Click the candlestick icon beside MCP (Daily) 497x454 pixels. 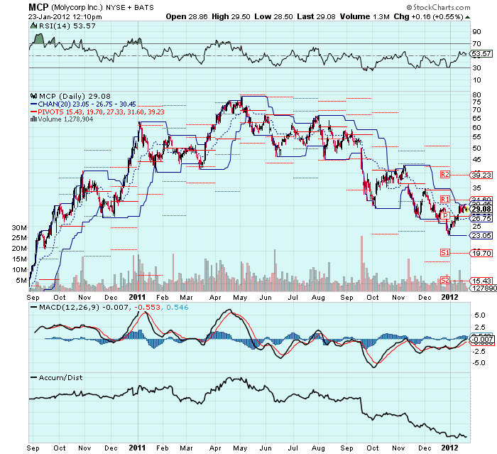pos(34,96)
